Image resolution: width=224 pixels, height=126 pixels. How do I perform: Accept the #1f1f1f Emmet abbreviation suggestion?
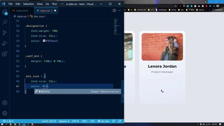click(x=78, y=91)
